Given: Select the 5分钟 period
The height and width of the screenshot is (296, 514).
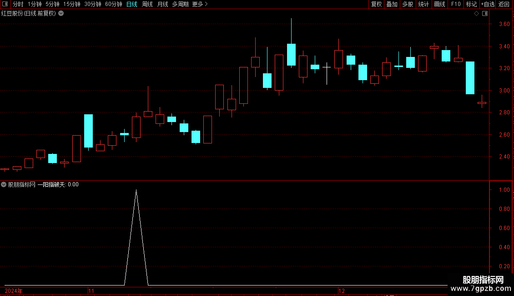Looking at the screenshot, I should pyautogui.click(x=52, y=4).
